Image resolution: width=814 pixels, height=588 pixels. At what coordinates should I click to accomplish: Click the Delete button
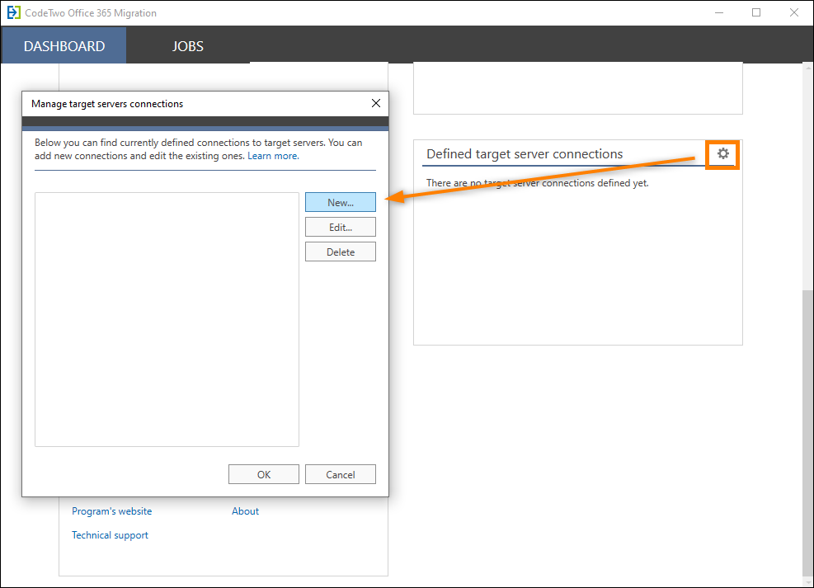tap(341, 252)
